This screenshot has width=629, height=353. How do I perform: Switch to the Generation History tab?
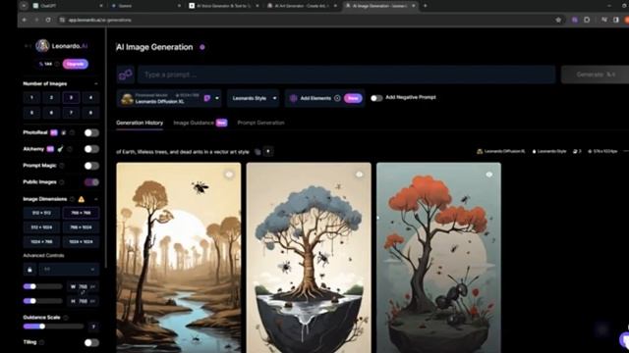(140, 123)
